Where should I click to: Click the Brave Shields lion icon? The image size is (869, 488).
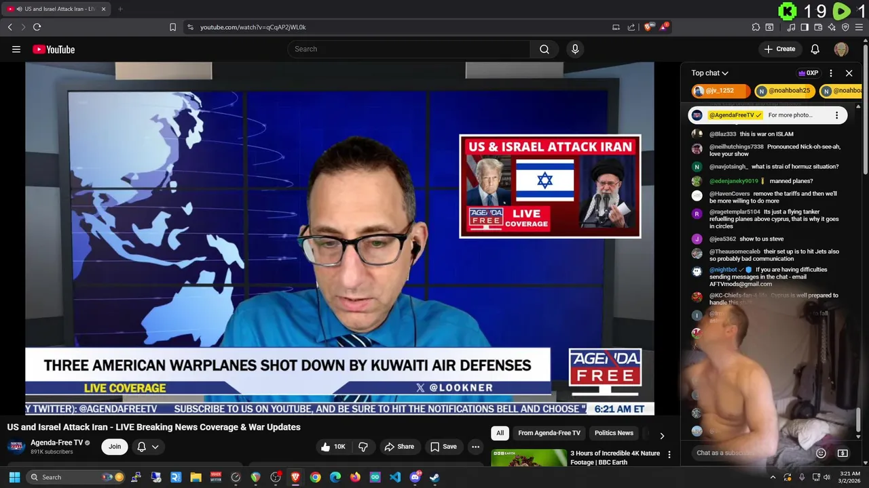click(648, 27)
